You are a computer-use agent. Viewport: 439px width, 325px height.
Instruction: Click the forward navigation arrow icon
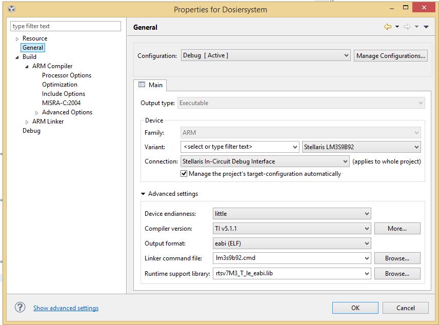point(407,27)
